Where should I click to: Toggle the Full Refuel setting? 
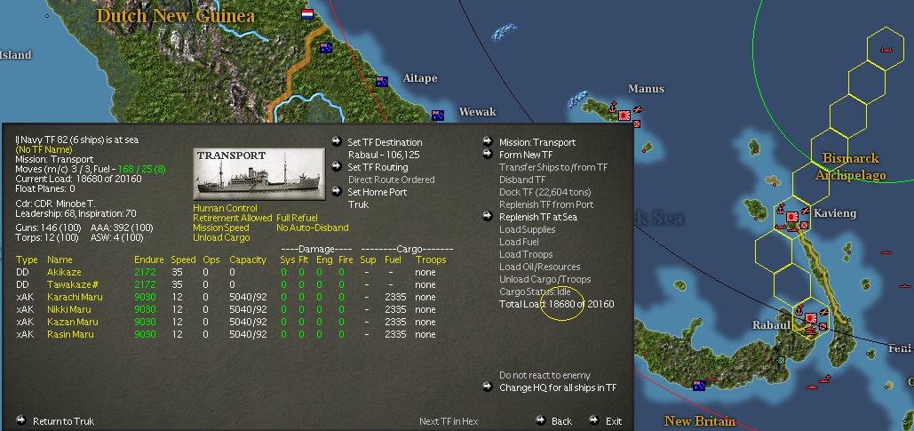(297, 218)
